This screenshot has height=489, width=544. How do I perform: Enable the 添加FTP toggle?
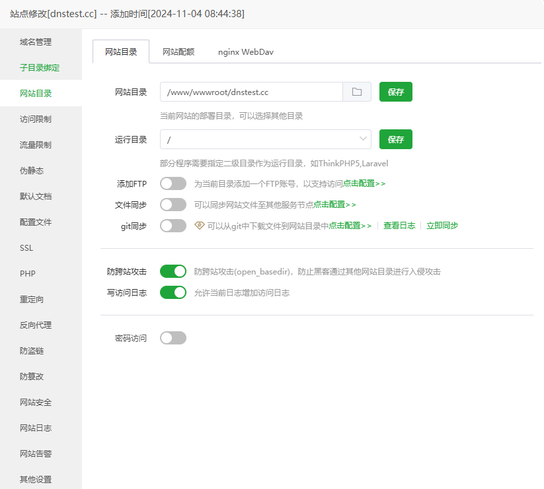click(x=173, y=183)
